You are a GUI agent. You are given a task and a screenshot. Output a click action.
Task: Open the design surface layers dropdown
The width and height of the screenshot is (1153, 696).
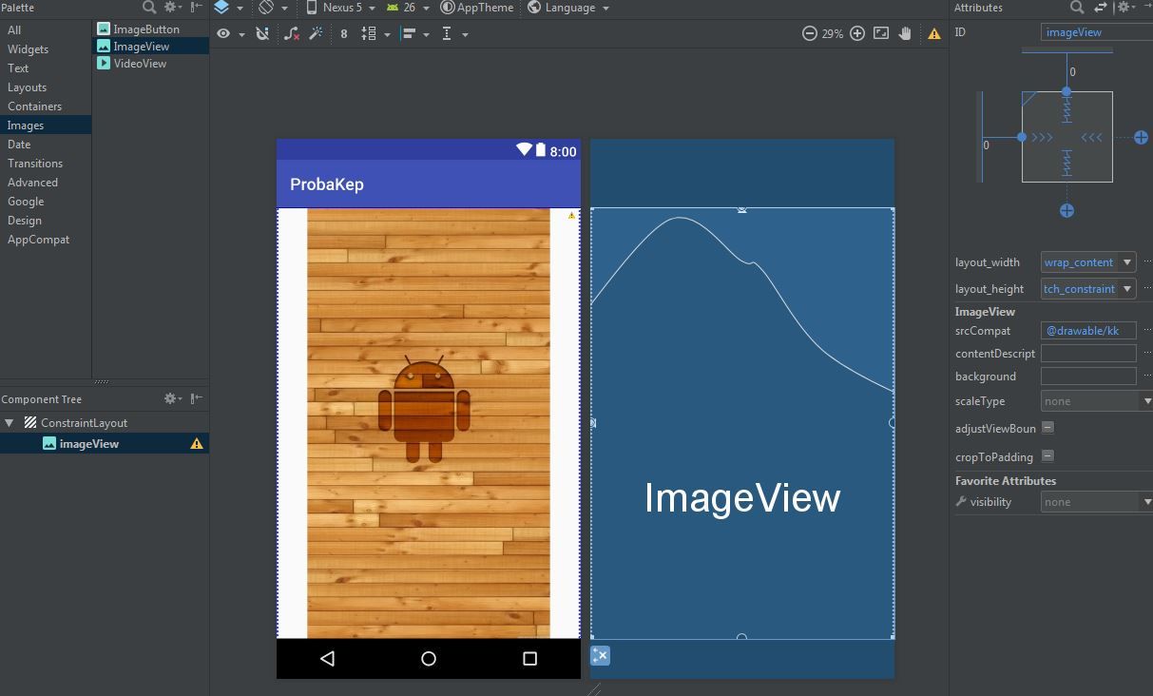[x=228, y=8]
